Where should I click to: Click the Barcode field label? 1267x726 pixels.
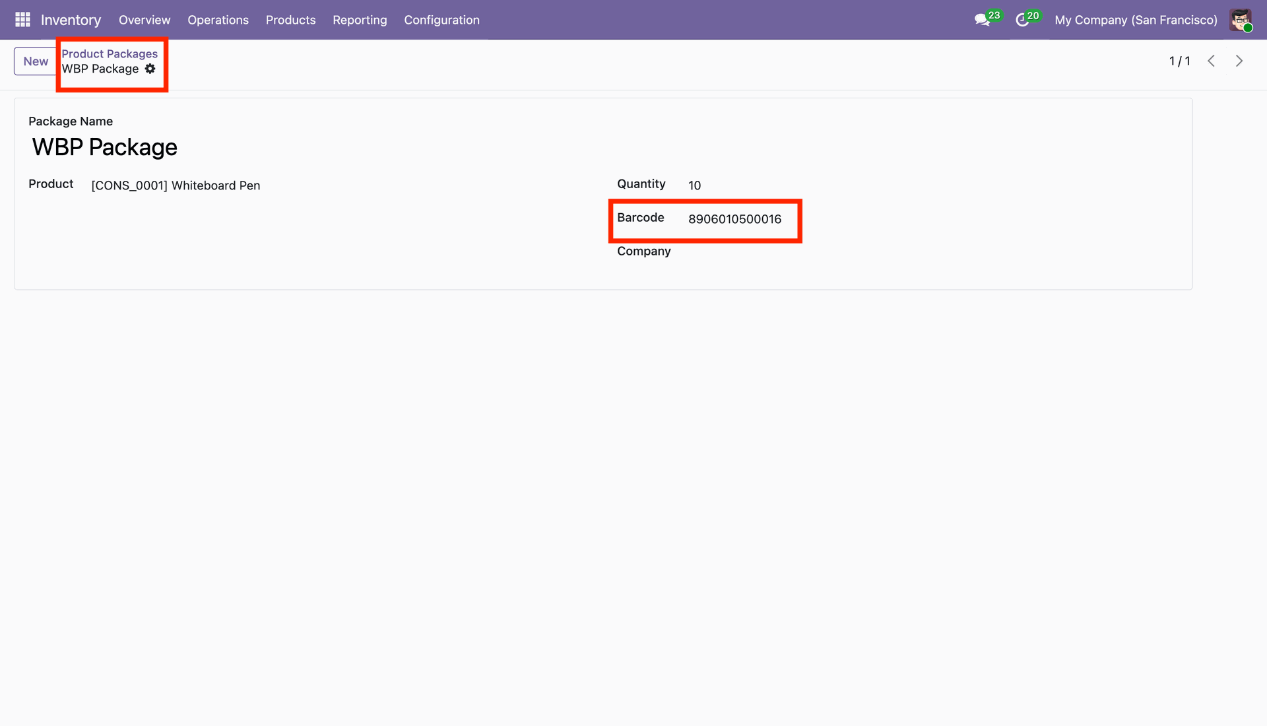(640, 218)
